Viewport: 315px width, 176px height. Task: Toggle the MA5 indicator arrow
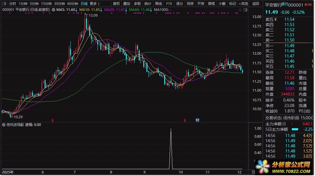76,10
